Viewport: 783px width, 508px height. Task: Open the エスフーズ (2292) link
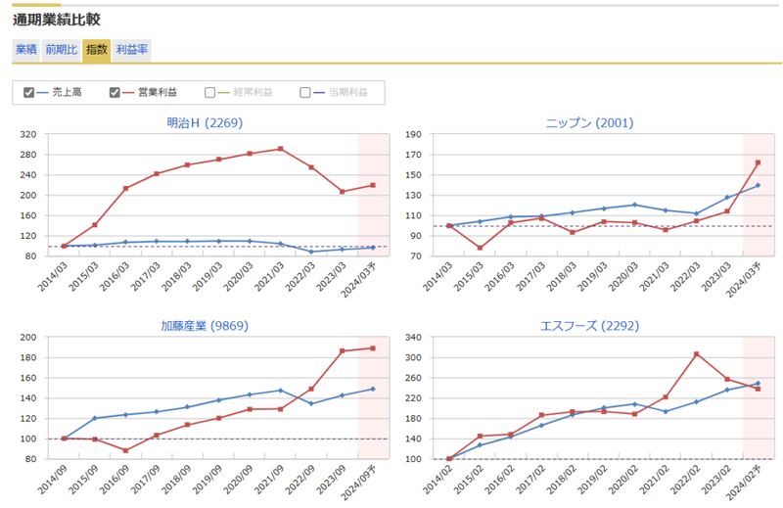click(590, 326)
